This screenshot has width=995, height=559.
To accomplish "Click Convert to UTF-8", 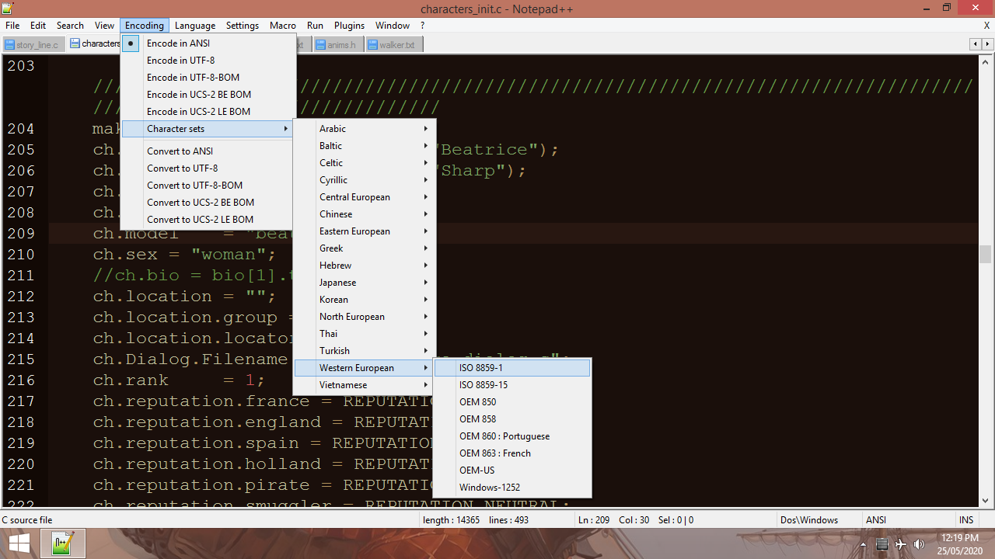I will point(208,168).
